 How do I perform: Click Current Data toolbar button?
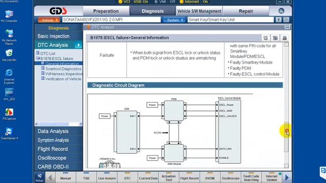coord(148,177)
